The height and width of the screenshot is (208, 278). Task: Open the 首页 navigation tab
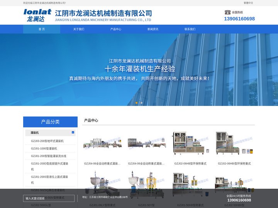point(42,29)
